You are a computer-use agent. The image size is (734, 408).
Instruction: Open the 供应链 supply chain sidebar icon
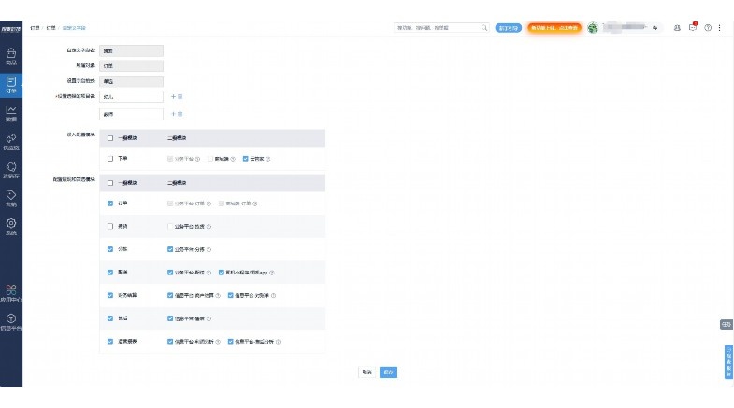pyautogui.click(x=11, y=142)
